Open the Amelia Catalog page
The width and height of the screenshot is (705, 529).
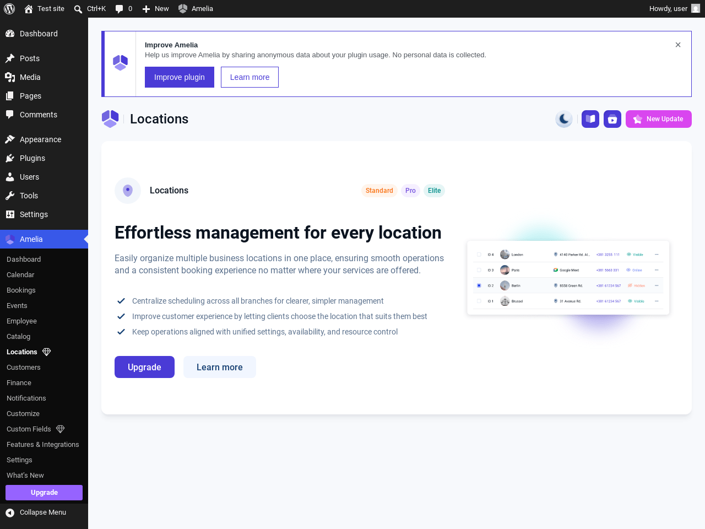44,337
